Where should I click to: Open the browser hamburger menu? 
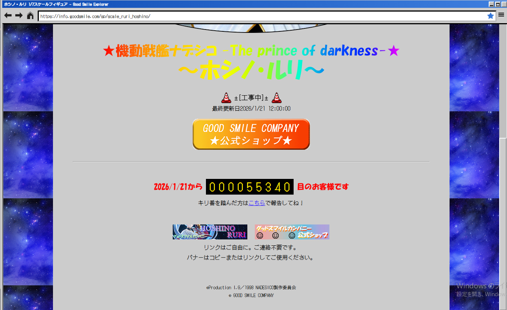coord(501,15)
